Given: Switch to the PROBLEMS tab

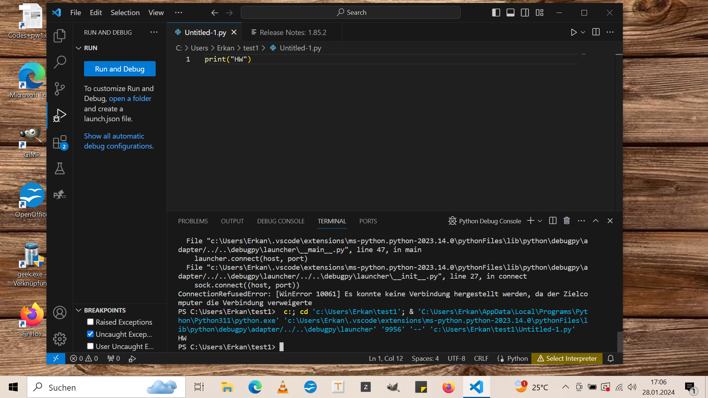Looking at the screenshot, I should pyautogui.click(x=192, y=221).
